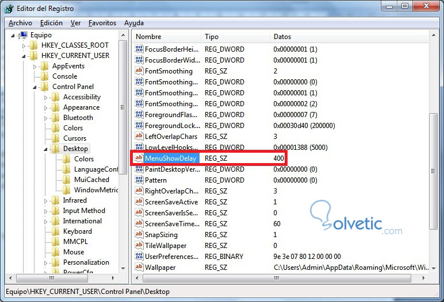
Task: Open the Ver menu
Action: point(75,23)
